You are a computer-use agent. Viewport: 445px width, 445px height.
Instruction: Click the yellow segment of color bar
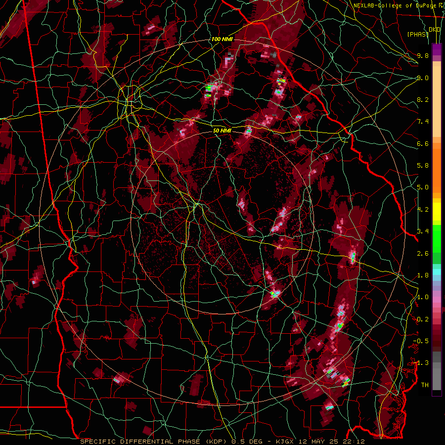[437, 212]
